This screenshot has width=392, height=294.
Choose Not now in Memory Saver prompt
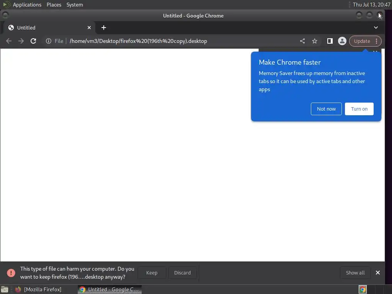tap(326, 109)
